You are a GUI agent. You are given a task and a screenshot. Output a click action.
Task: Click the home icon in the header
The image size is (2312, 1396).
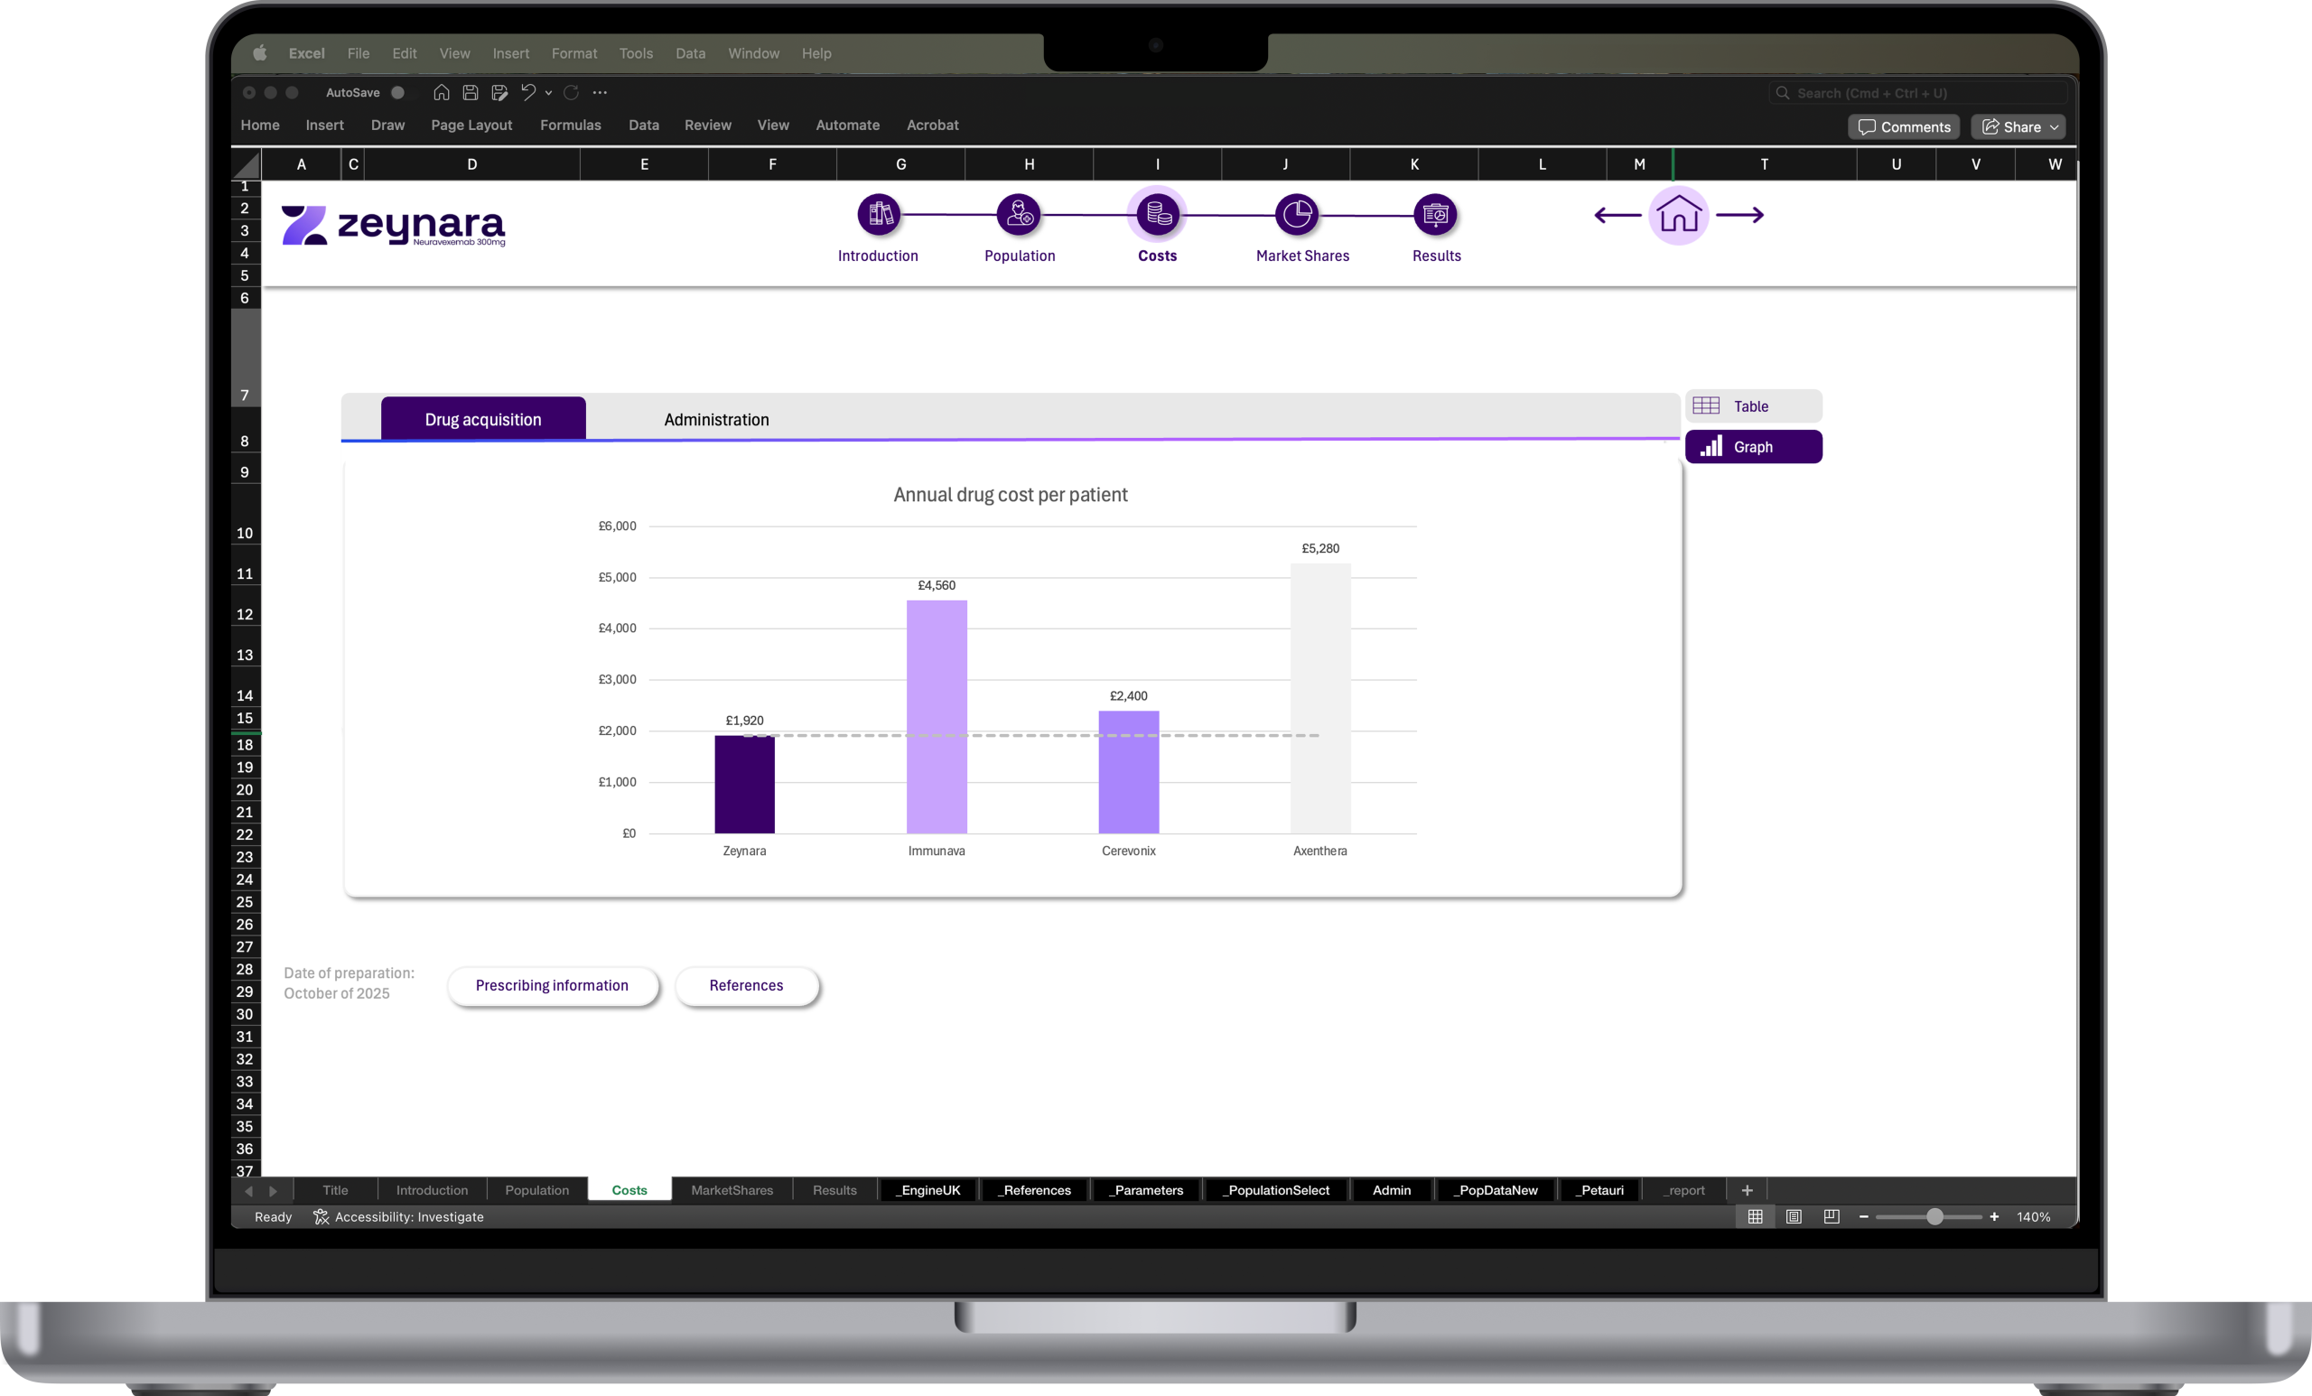pos(1678,216)
